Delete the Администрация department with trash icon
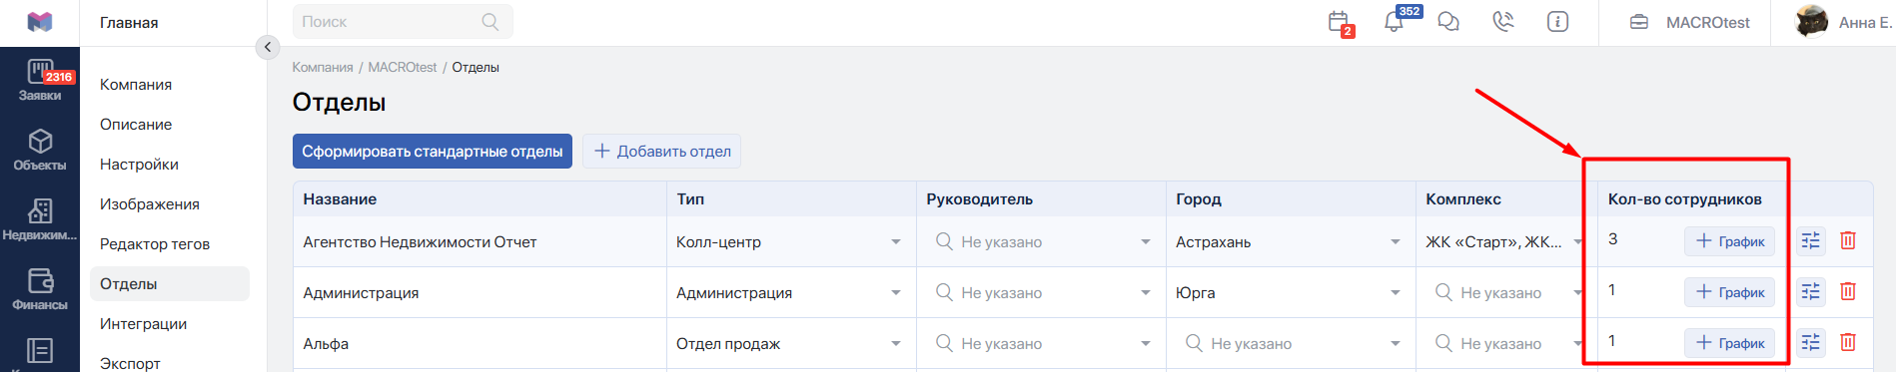 point(1848,291)
